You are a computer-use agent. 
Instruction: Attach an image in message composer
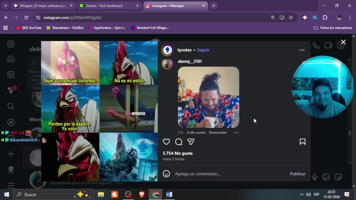click(x=326, y=177)
